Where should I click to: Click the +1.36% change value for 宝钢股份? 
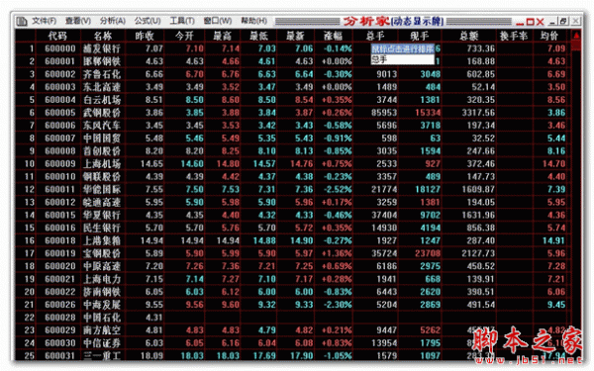[337, 253]
